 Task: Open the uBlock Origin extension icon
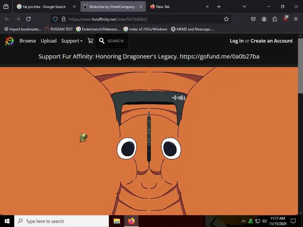286,19
